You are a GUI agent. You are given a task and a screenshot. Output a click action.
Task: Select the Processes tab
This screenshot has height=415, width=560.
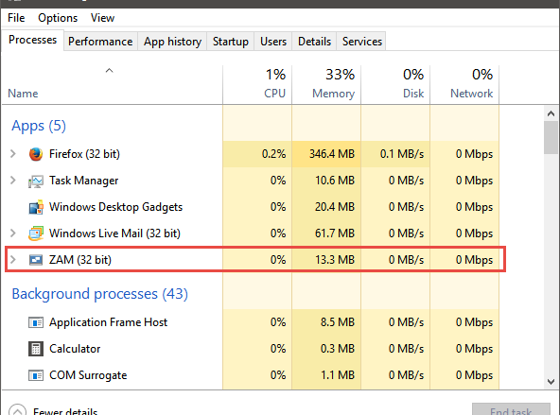(x=32, y=40)
